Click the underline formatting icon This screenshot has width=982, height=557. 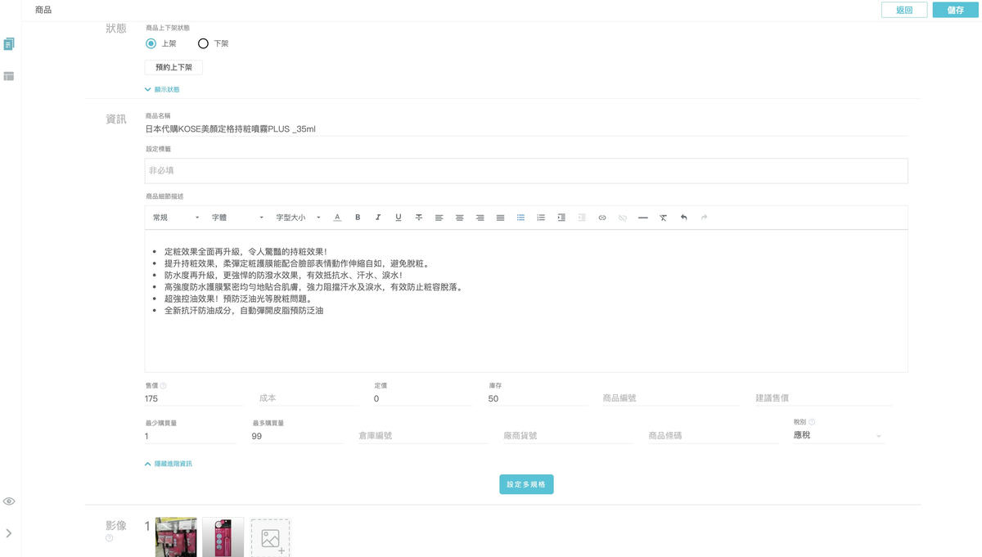[399, 218]
